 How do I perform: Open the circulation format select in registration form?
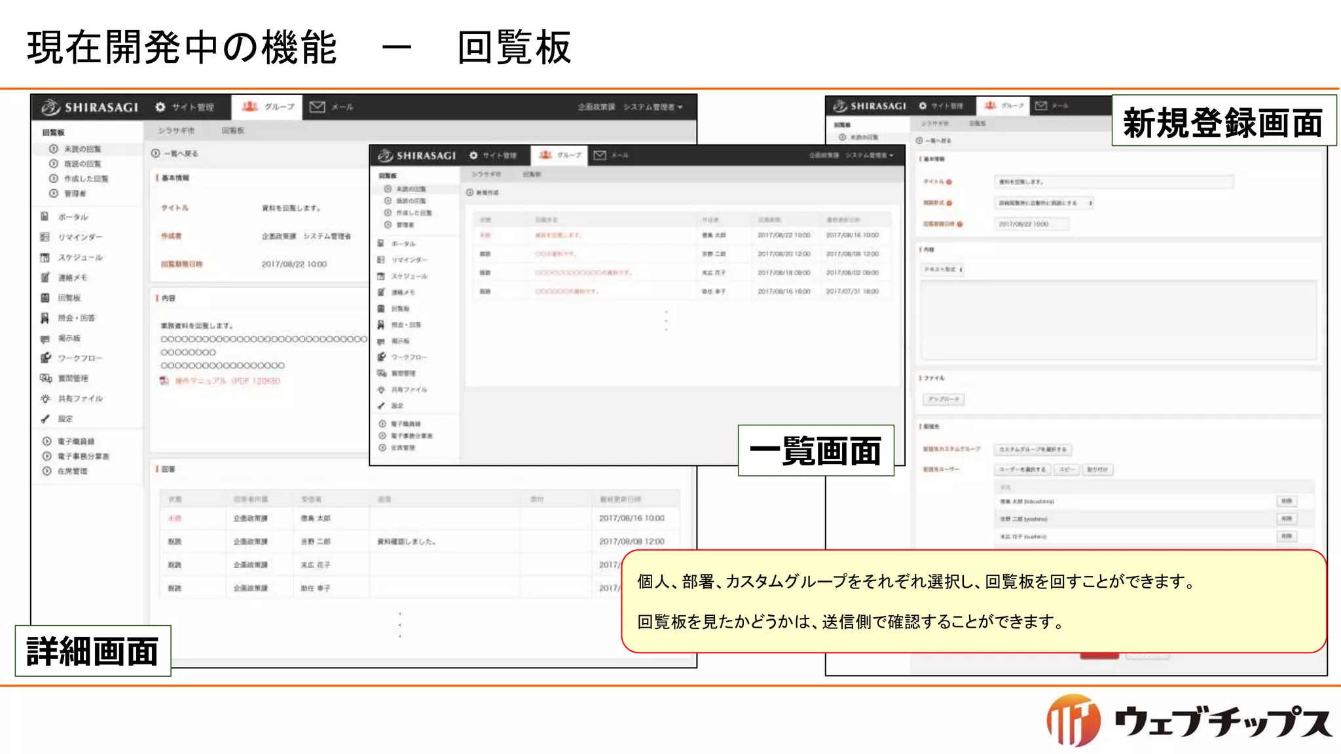pos(1044,203)
